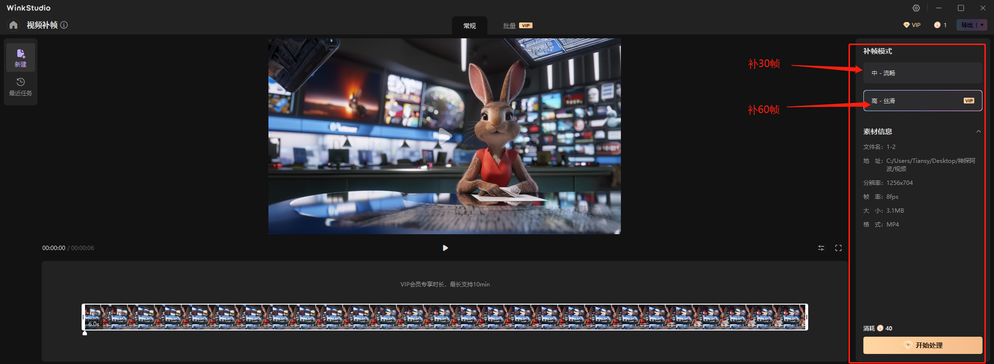Viewport: 994px width, 364px height.
Task: Click the 新建 new file icon
Action: click(21, 57)
